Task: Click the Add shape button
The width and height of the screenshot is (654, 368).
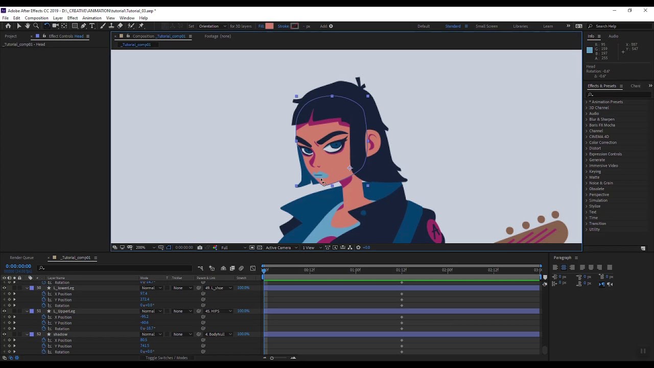Action: tap(331, 26)
